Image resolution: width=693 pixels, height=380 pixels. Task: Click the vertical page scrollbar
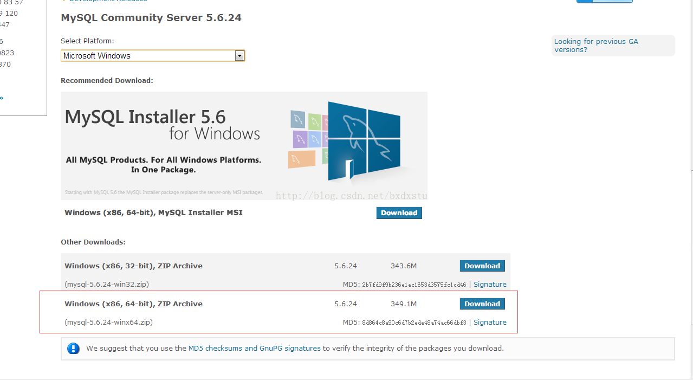[x=691, y=248]
